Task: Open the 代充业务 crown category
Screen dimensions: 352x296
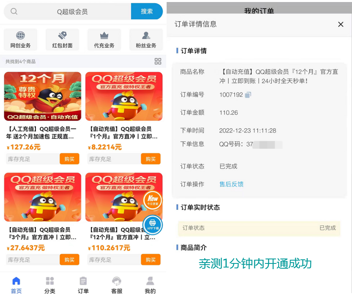Action: tap(104, 39)
